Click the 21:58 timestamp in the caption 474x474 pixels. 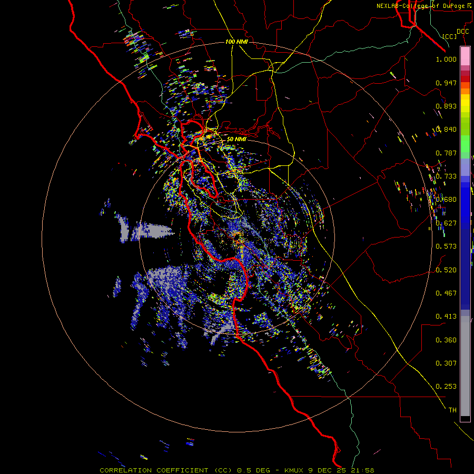coord(362,470)
